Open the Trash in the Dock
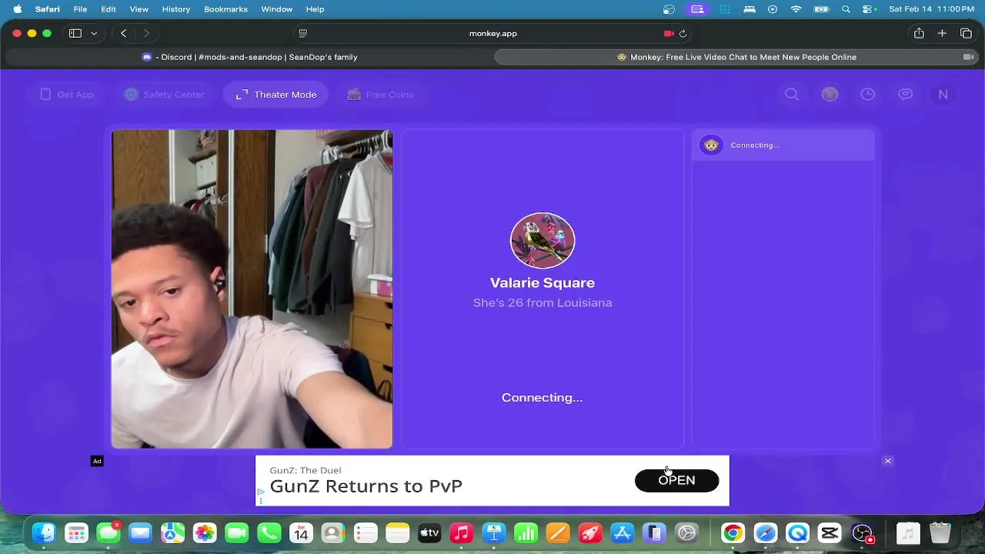 click(940, 532)
